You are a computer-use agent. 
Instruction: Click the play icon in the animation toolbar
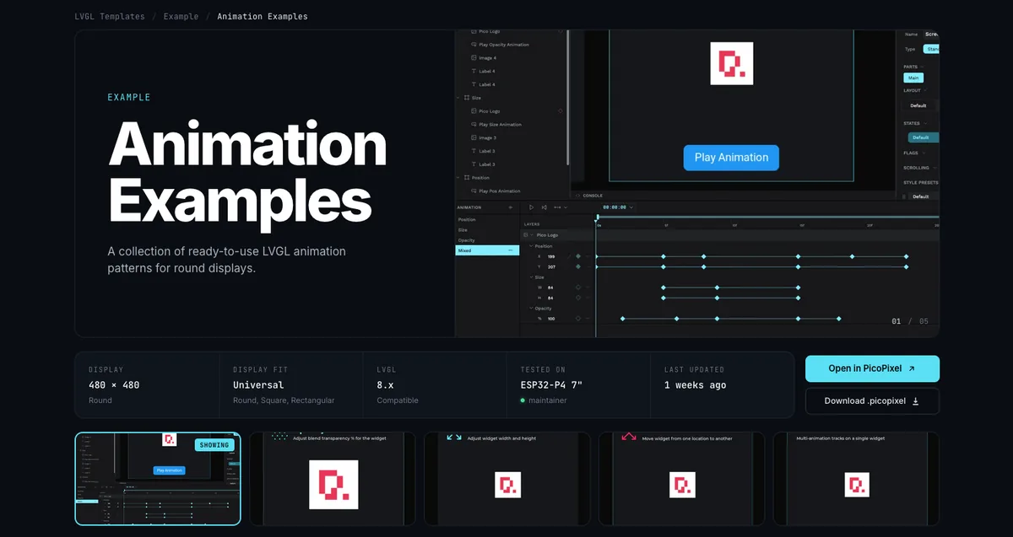(x=531, y=207)
